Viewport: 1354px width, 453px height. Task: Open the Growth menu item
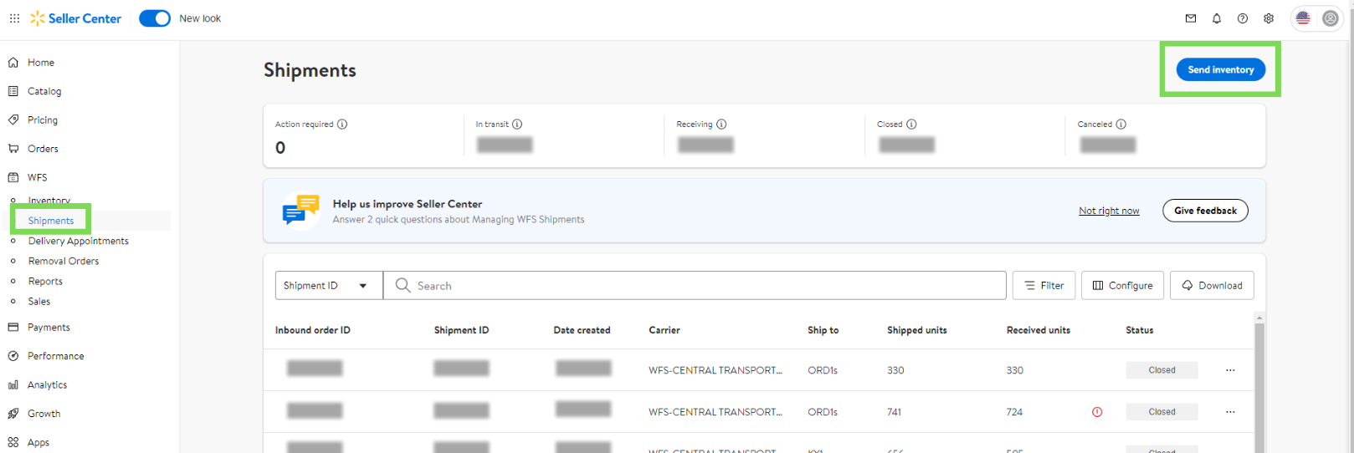click(x=44, y=414)
